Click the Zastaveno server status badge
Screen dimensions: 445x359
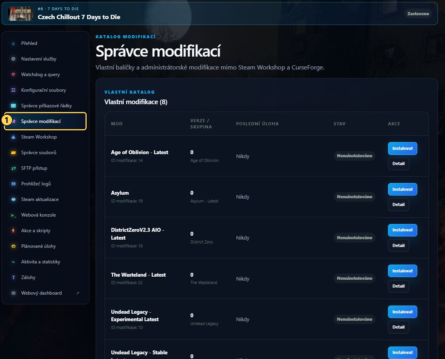pyautogui.click(x=418, y=14)
